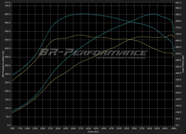Select the 5250 label on the RPM axis
Viewport: 186px width, 134px height.
coord(127,128)
